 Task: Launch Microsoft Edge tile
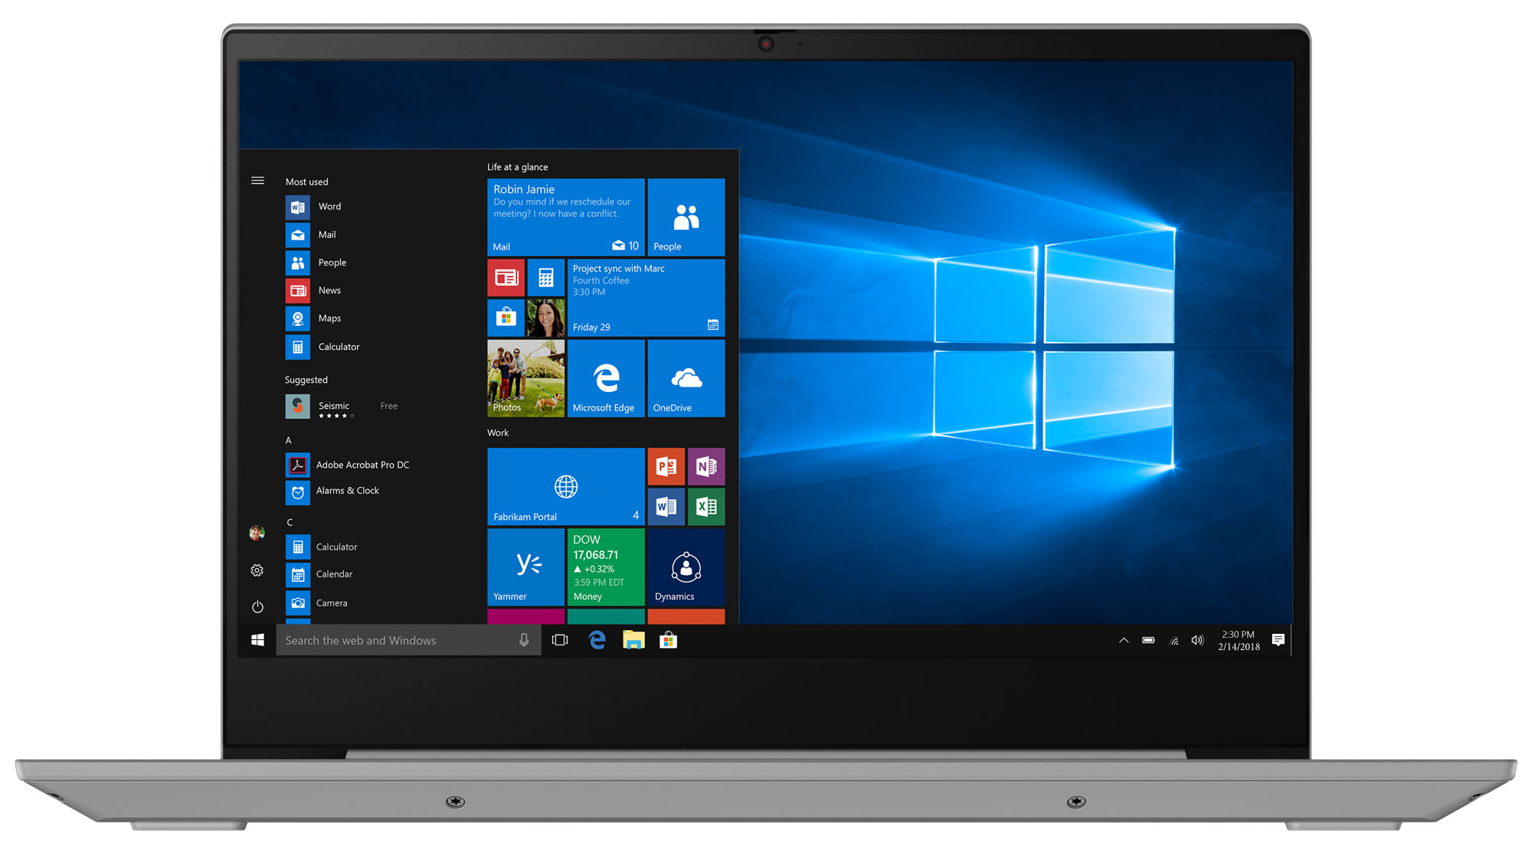pos(606,378)
